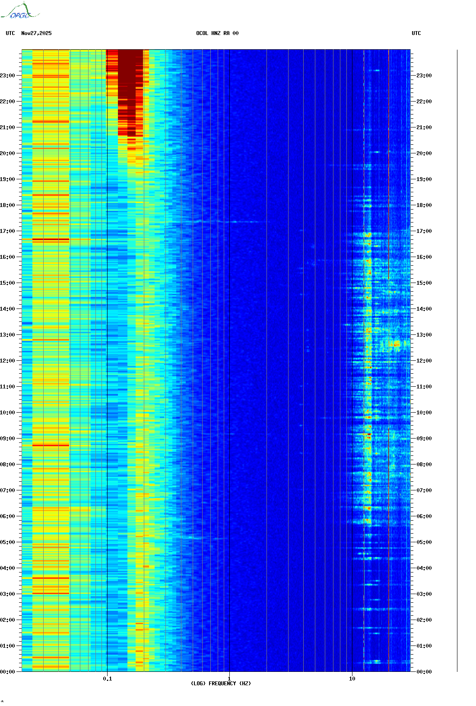The image size is (476, 706).
Task: Click the right axis 21:00 time label
Action: (x=424, y=127)
